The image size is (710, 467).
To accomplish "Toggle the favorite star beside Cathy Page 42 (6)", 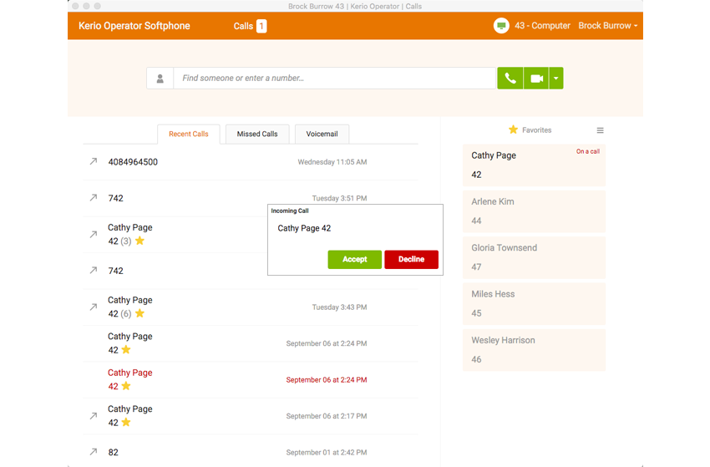I will click(139, 313).
